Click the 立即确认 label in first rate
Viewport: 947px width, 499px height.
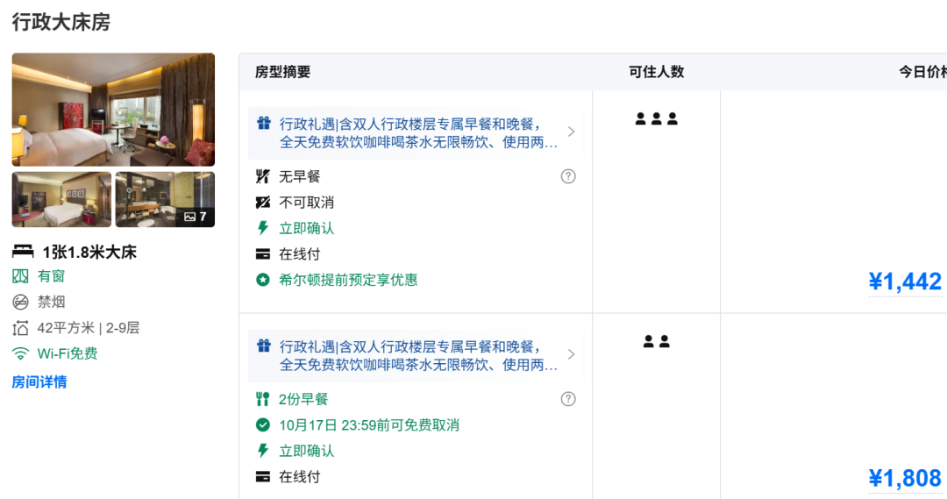point(306,228)
